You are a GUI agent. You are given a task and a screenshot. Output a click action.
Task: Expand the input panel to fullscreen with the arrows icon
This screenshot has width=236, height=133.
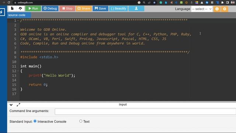point(18,105)
